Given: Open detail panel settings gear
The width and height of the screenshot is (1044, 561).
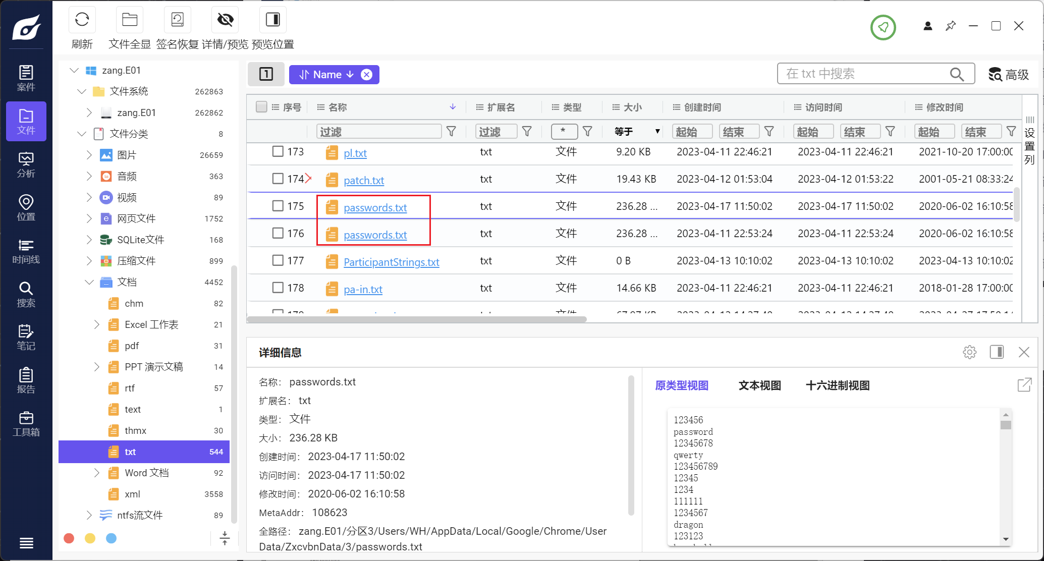Looking at the screenshot, I should 969,352.
